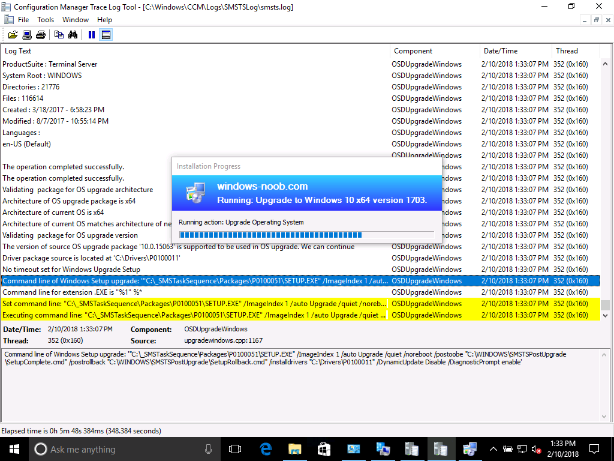614x461 pixels.
Task: Select the 'System Root : WINDOWS' log row
Action: pos(300,75)
